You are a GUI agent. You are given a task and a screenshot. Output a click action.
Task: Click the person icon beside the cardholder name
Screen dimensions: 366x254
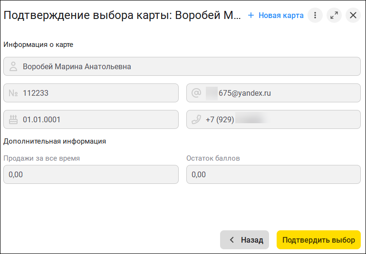pos(13,67)
